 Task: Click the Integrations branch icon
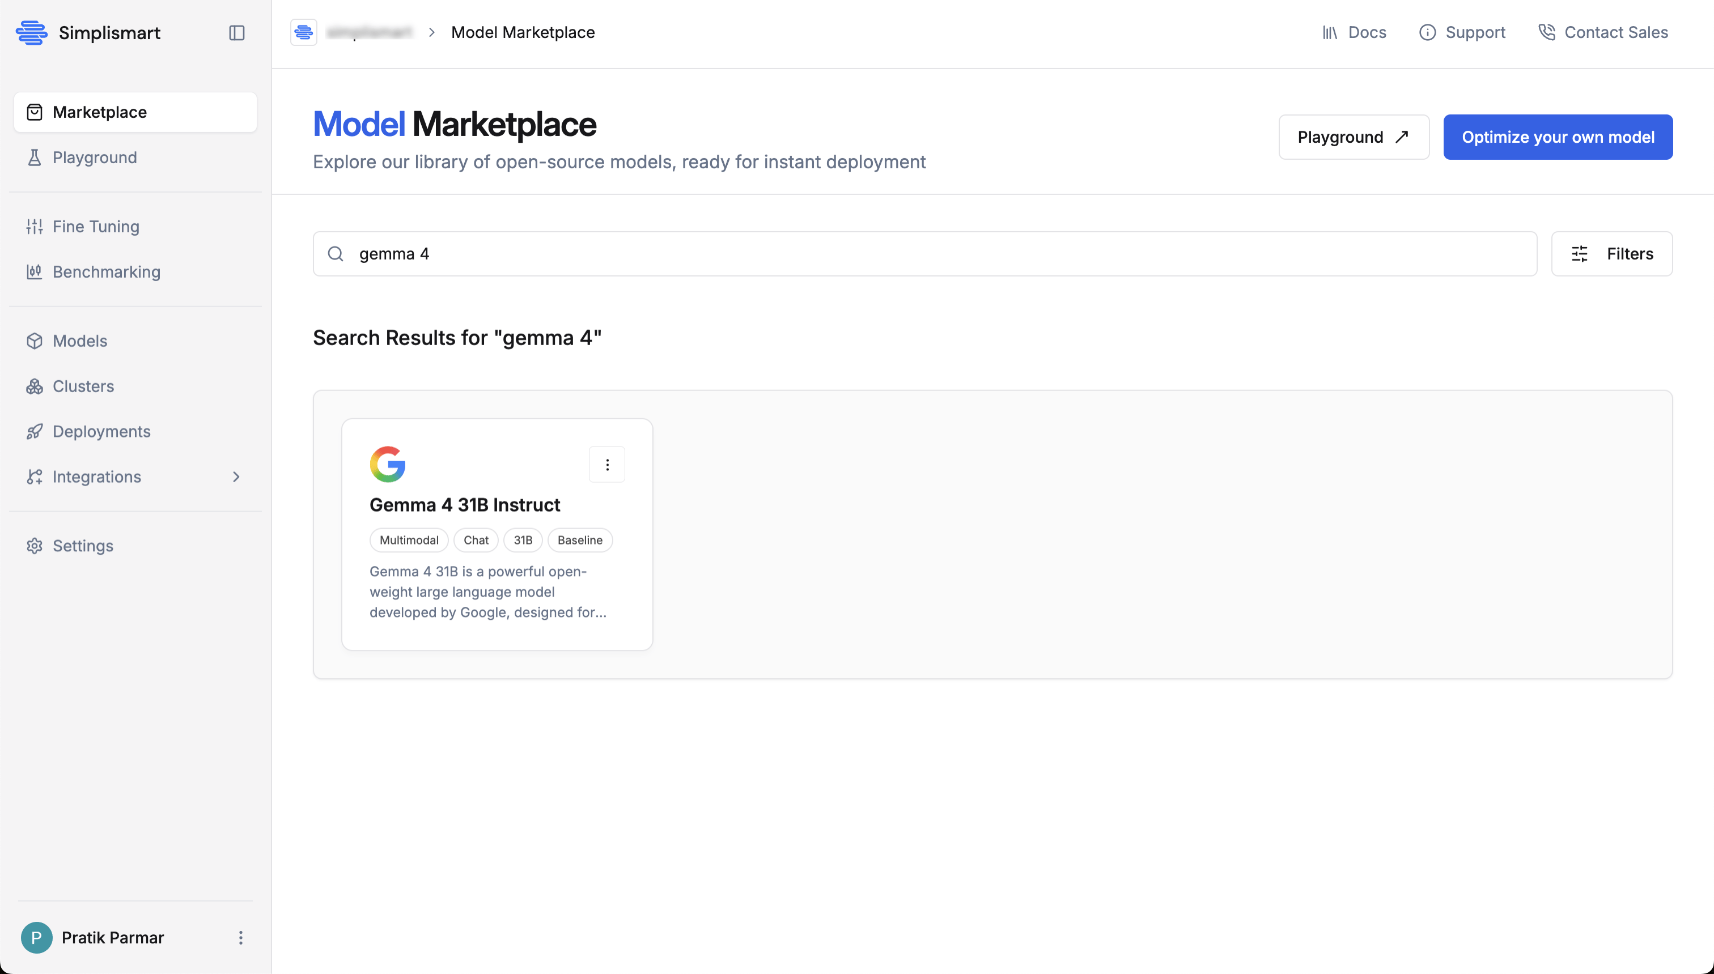pos(35,477)
